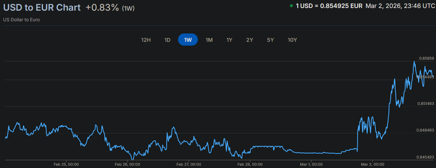Click the 0.845493 bottom price label
436x168 pixels.
coord(426,157)
